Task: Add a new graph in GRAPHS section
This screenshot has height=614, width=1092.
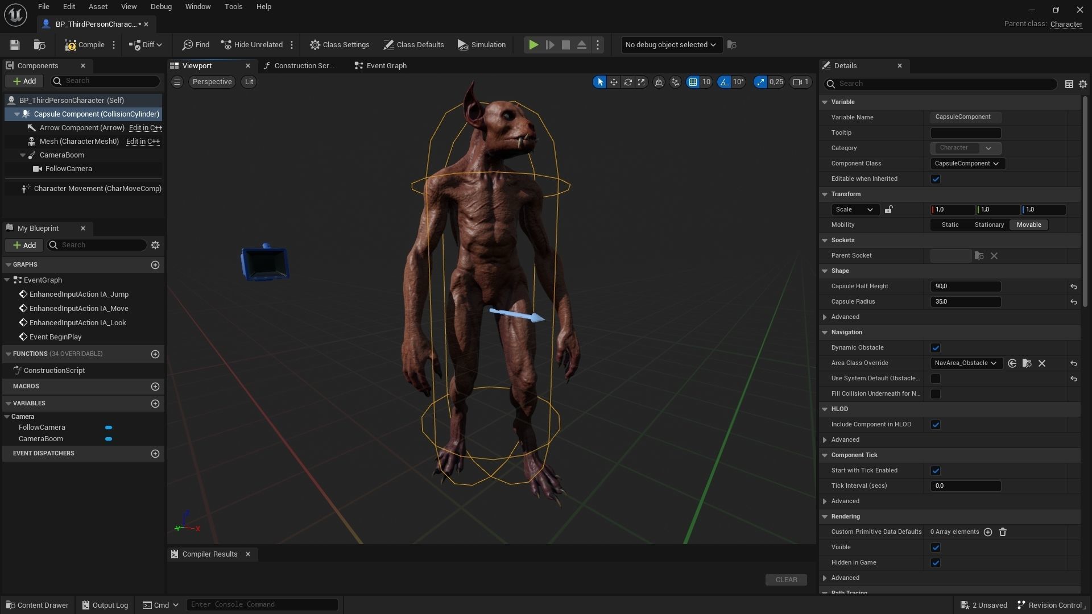Action: pos(155,265)
